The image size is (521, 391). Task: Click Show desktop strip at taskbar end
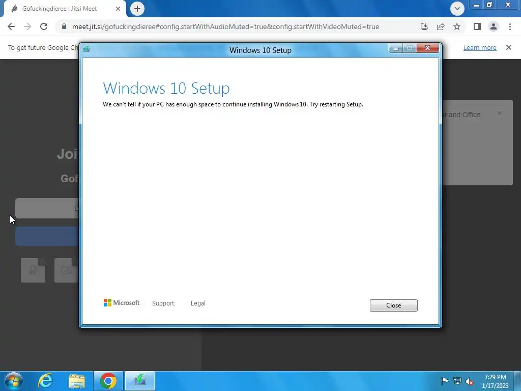tap(517, 381)
